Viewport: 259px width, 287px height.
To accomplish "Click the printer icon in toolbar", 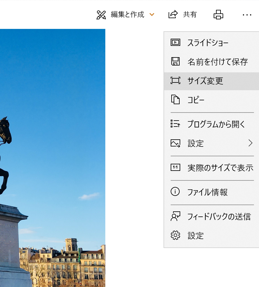I will pos(218,15).
